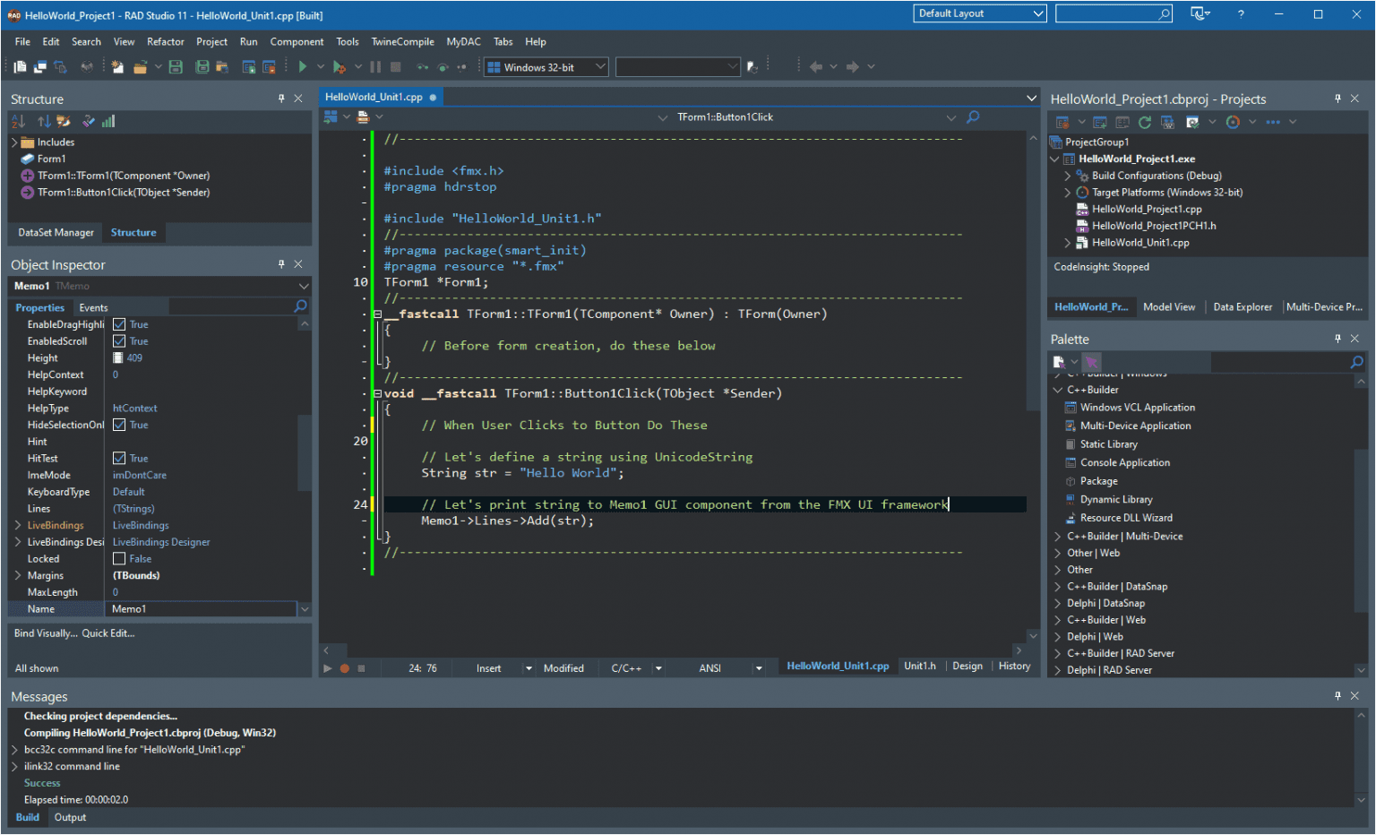Image resolution: width=1376 pixels, height=835 pixels.
Task: Switch to the Events tab
Action: (93, 307)
